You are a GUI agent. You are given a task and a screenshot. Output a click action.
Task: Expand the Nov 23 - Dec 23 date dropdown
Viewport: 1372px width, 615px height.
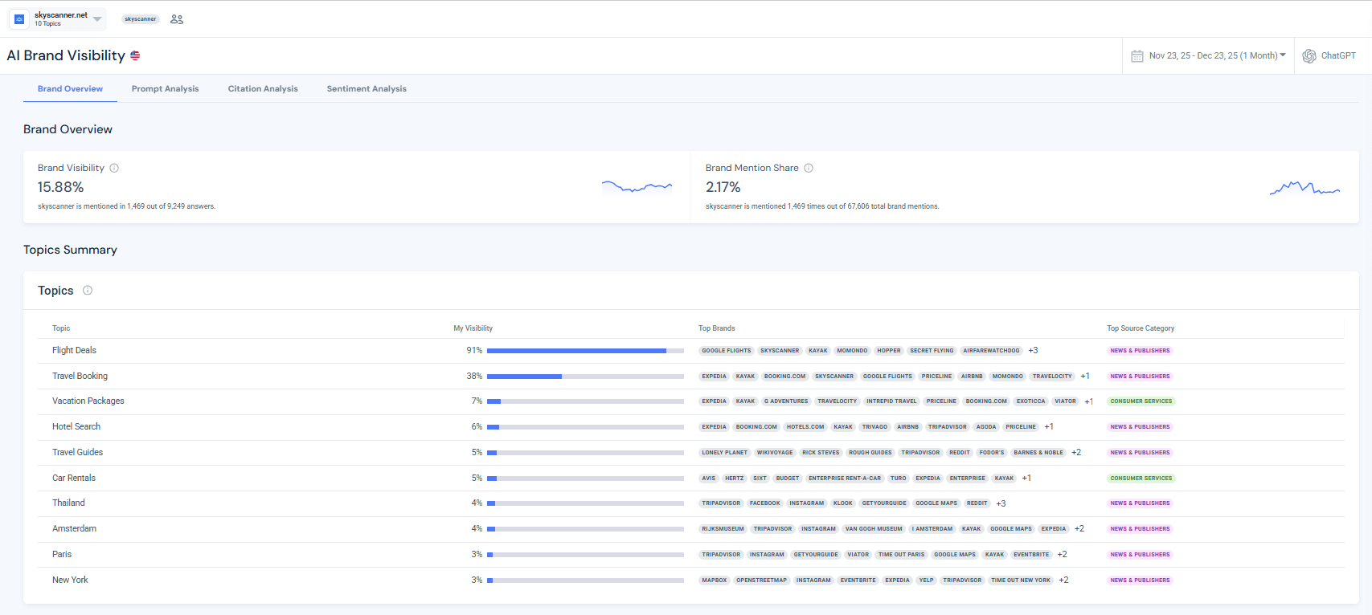click(1283, 55)
